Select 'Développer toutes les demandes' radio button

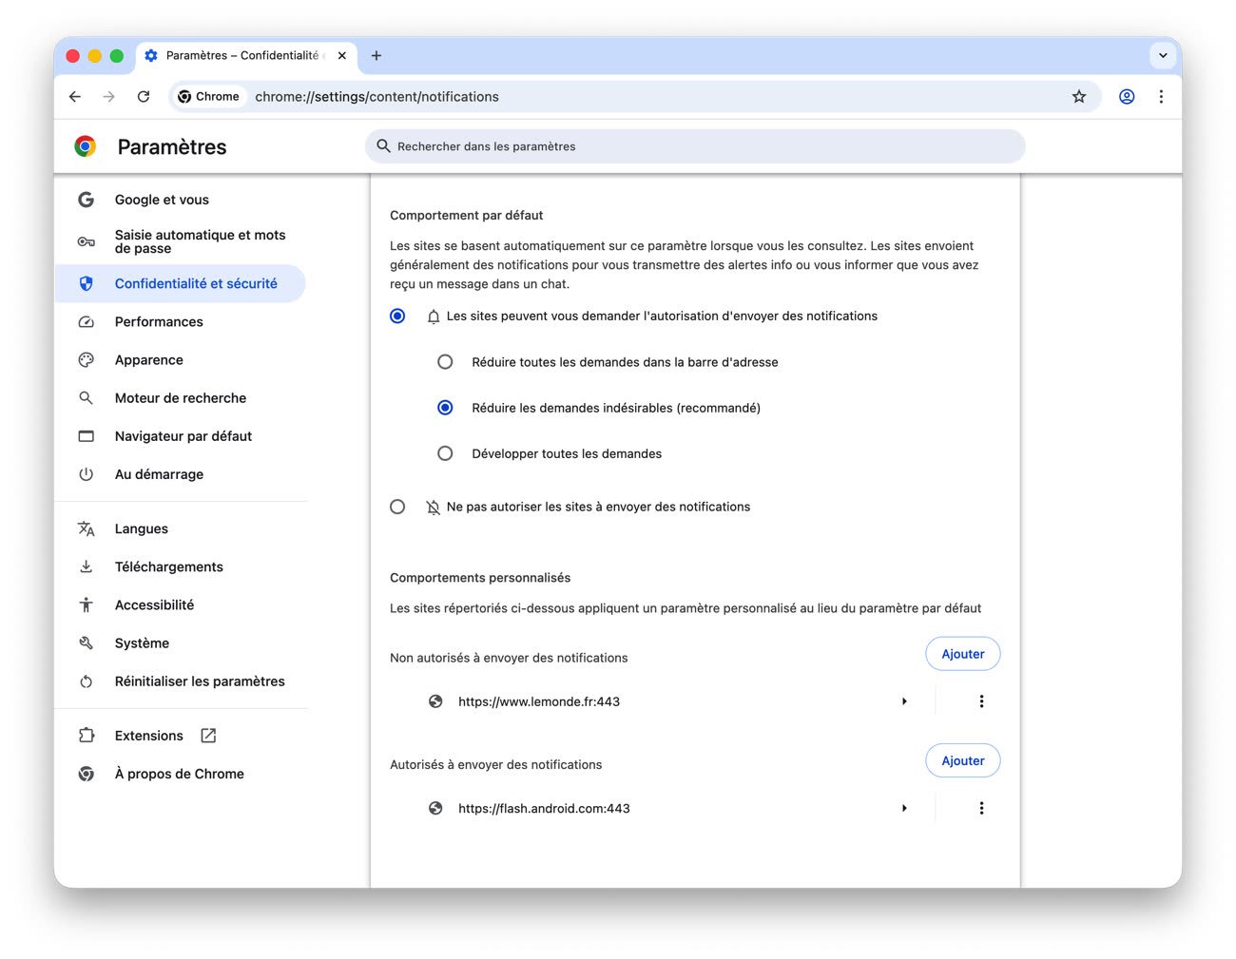coord(445,453)
